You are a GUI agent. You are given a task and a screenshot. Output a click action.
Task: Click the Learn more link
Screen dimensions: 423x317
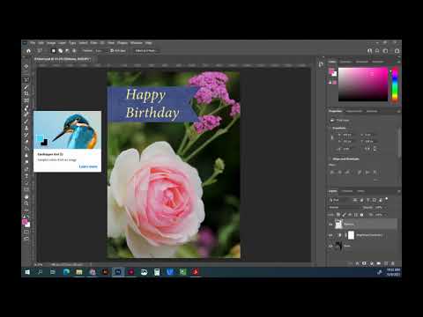pyautogui.click(x=88, y=166)
